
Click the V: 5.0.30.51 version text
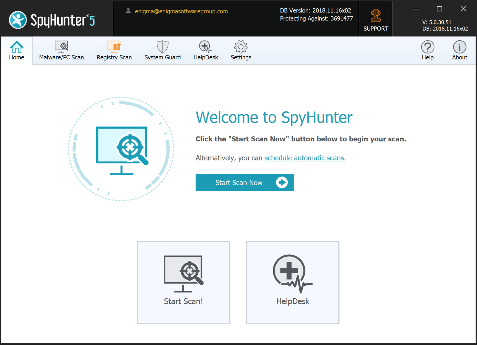[437, 22]
